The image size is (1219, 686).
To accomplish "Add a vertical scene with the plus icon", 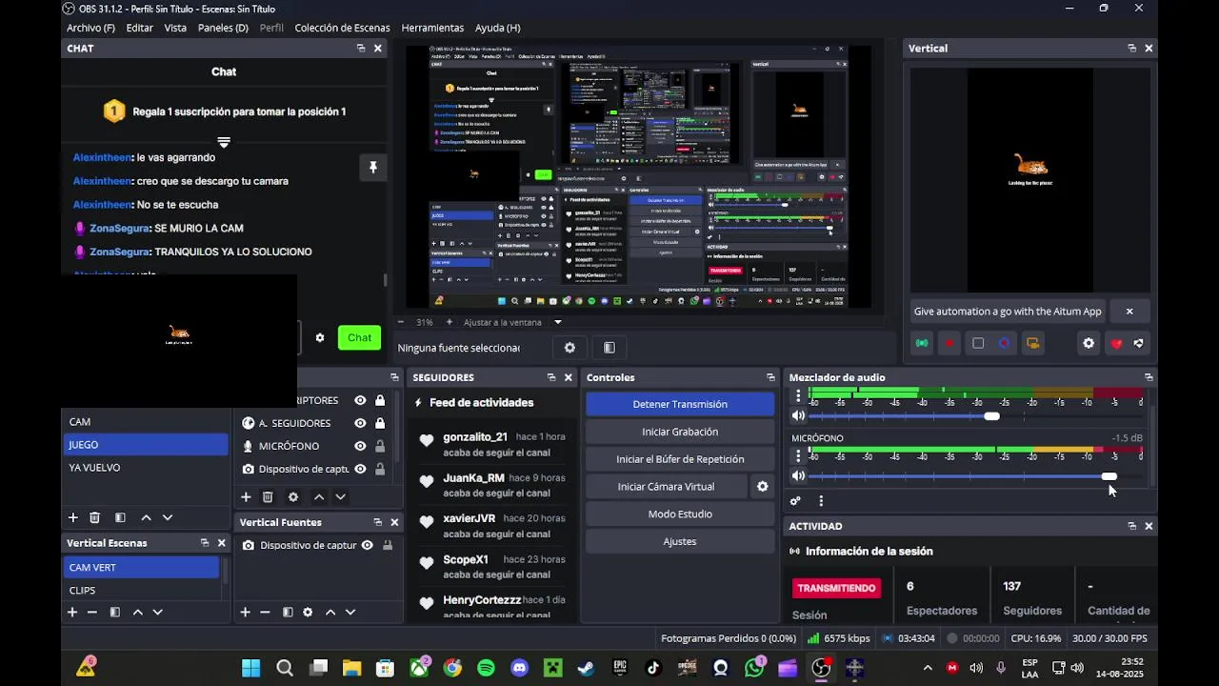I will pyautogui.click(x=72, y=612).
